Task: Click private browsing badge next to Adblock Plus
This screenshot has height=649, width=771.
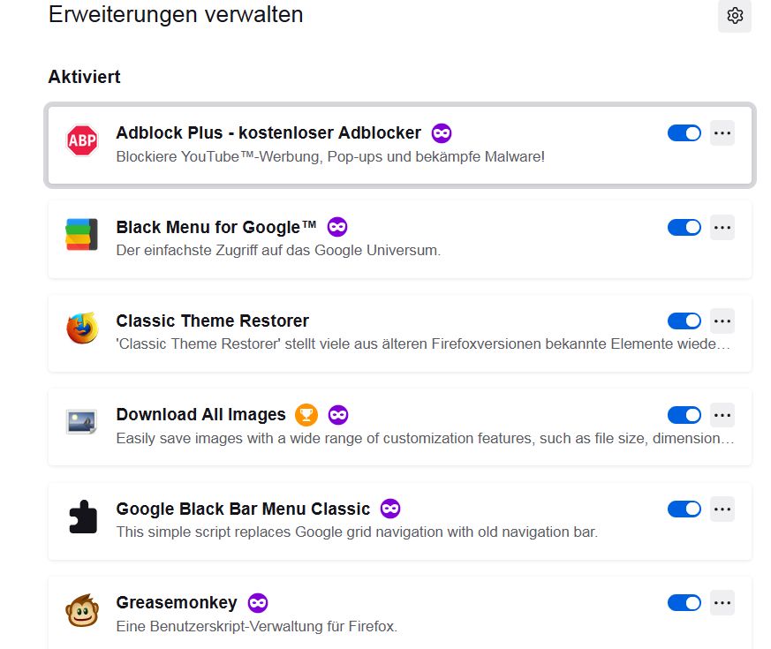Action: click(x=442, y=133)
